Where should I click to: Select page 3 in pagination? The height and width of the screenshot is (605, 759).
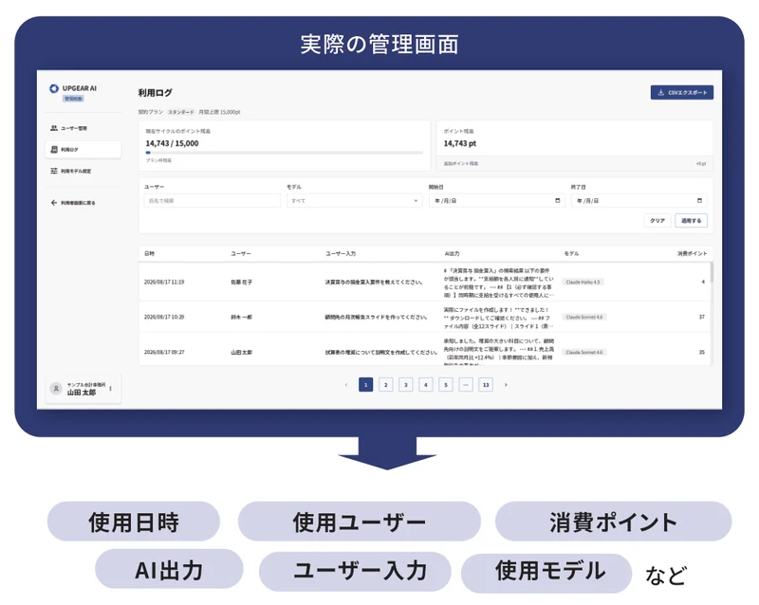[406, 385]
